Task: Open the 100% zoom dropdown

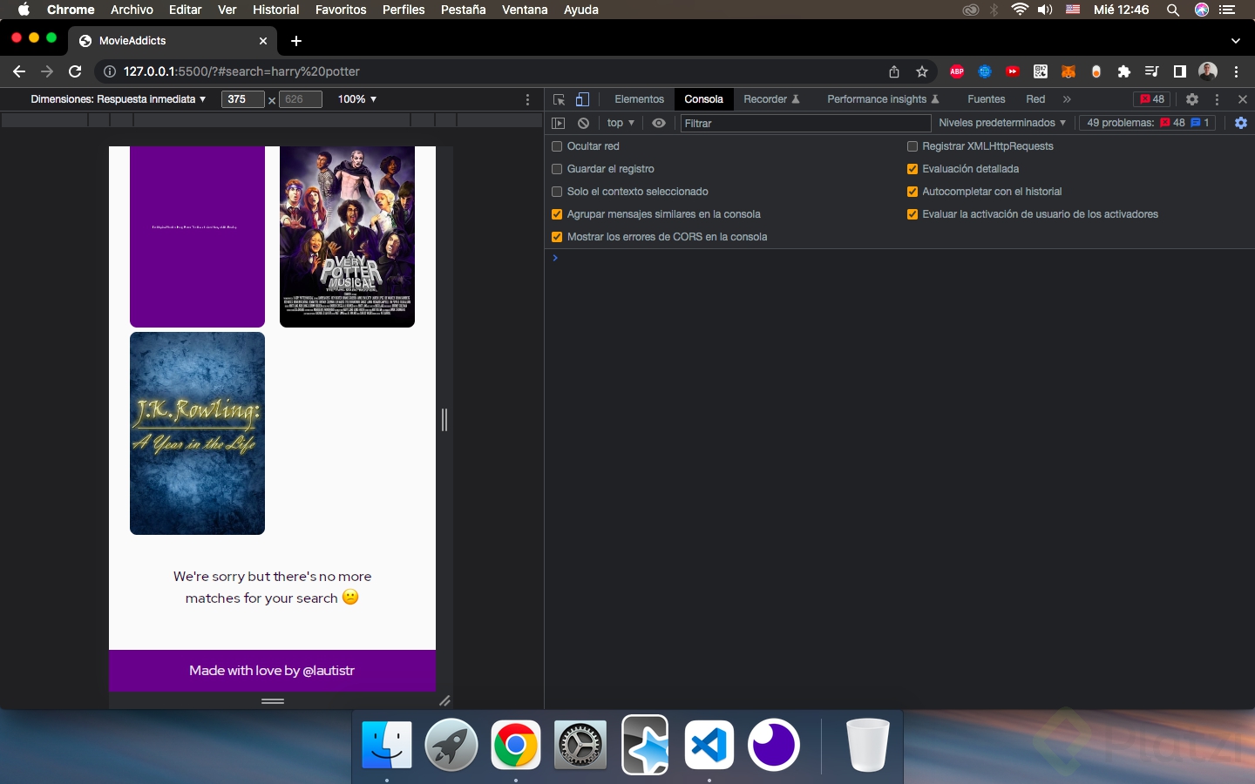Action: [357, 99]
